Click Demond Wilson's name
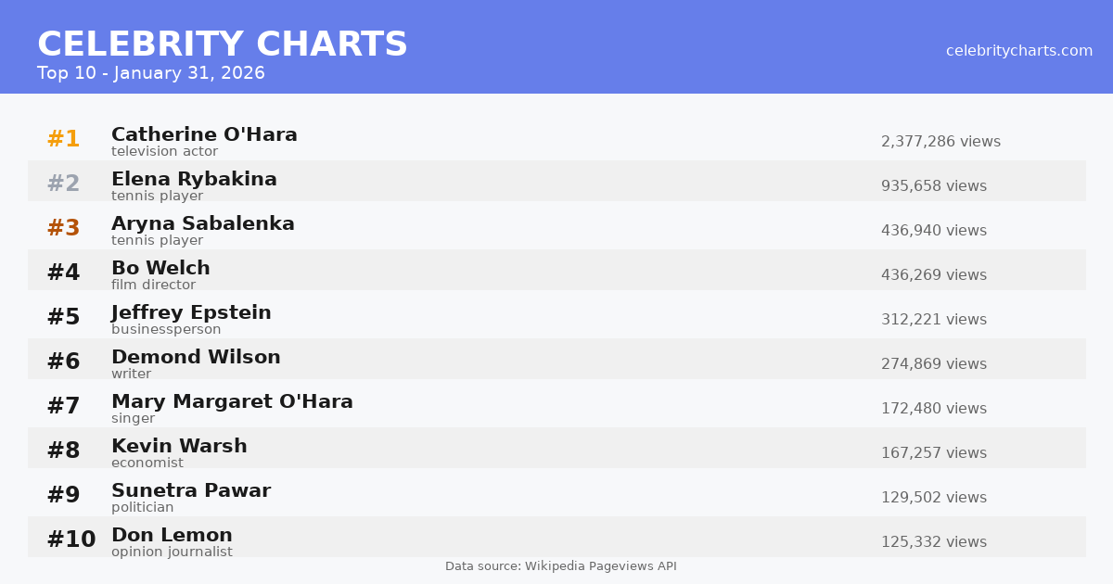 coord(196,358)
